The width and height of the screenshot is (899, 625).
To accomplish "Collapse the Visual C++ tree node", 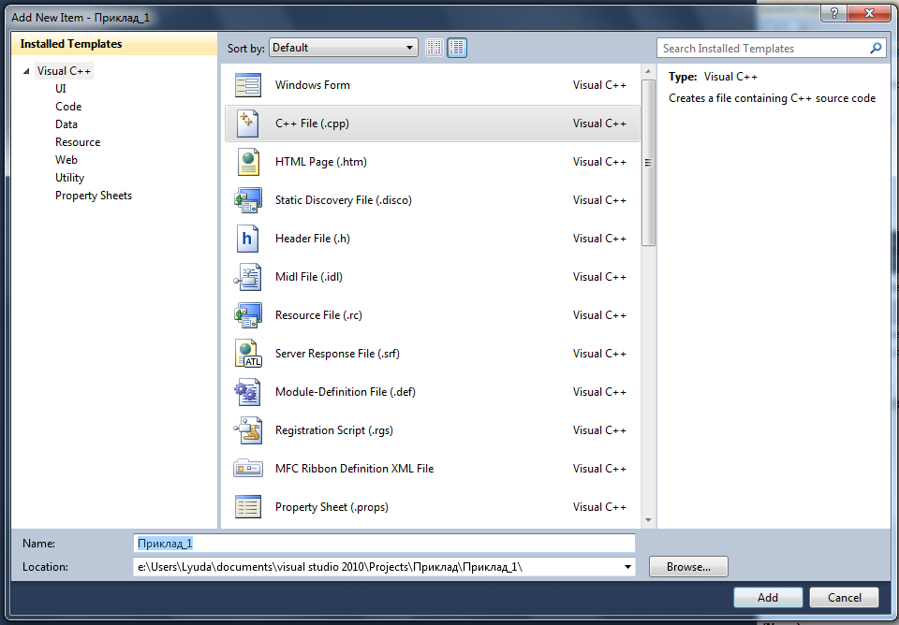I will 26,71.
